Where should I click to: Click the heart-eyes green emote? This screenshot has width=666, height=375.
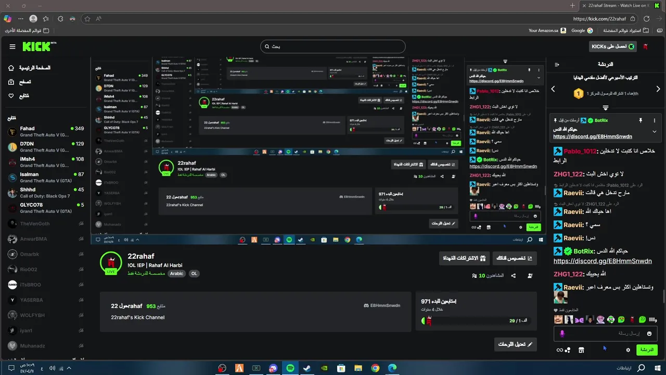[x=620, y=319]
